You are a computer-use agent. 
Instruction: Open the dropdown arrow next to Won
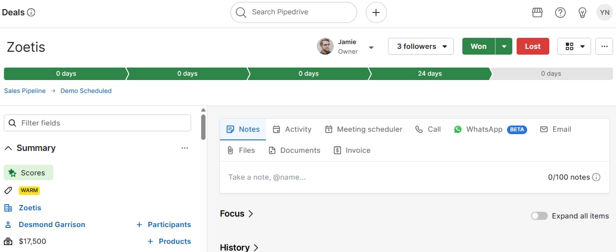coord(504,46)
